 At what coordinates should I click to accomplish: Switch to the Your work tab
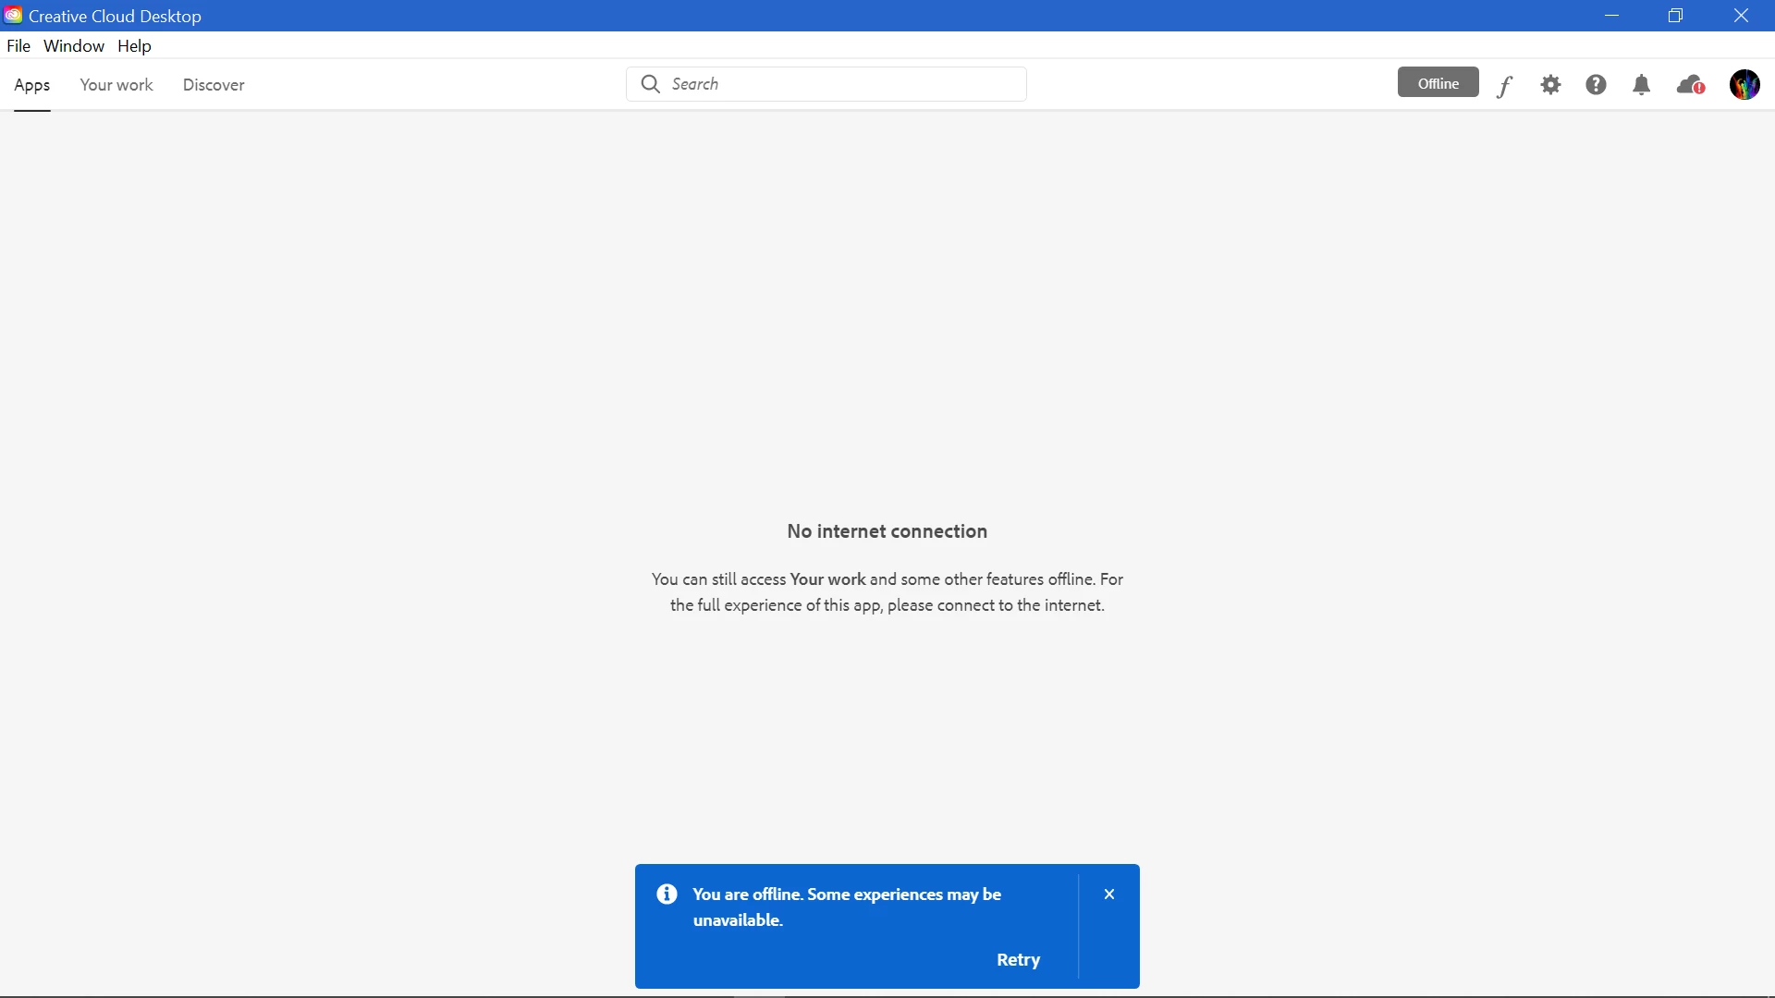[x=116, y=85]
